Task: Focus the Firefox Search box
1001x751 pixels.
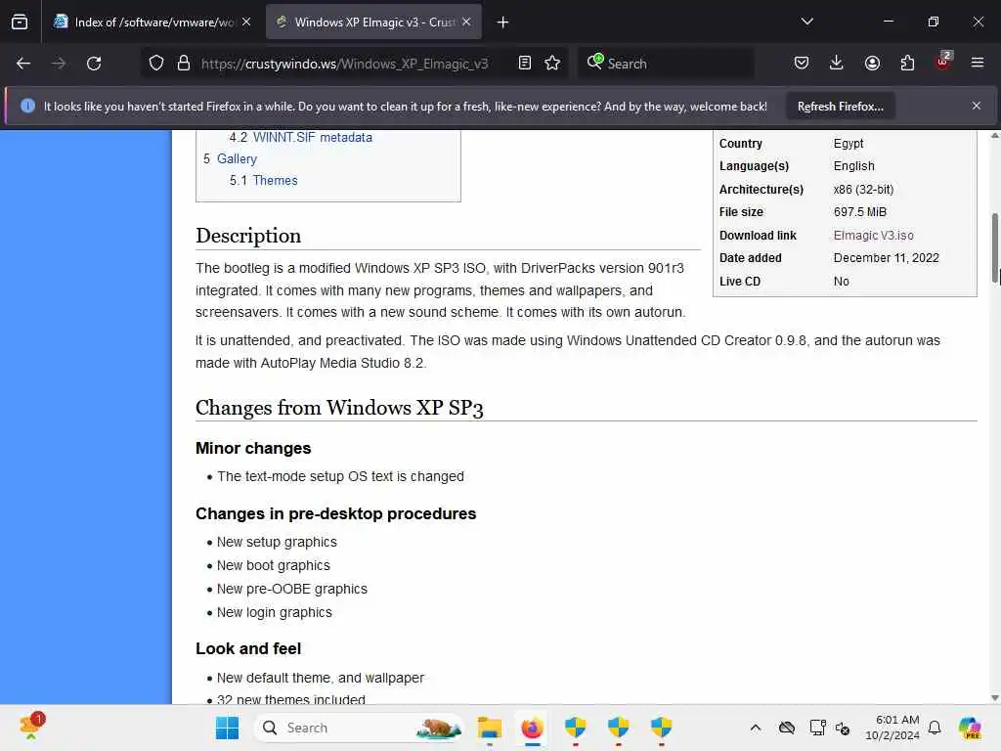Action: (666, 64)
